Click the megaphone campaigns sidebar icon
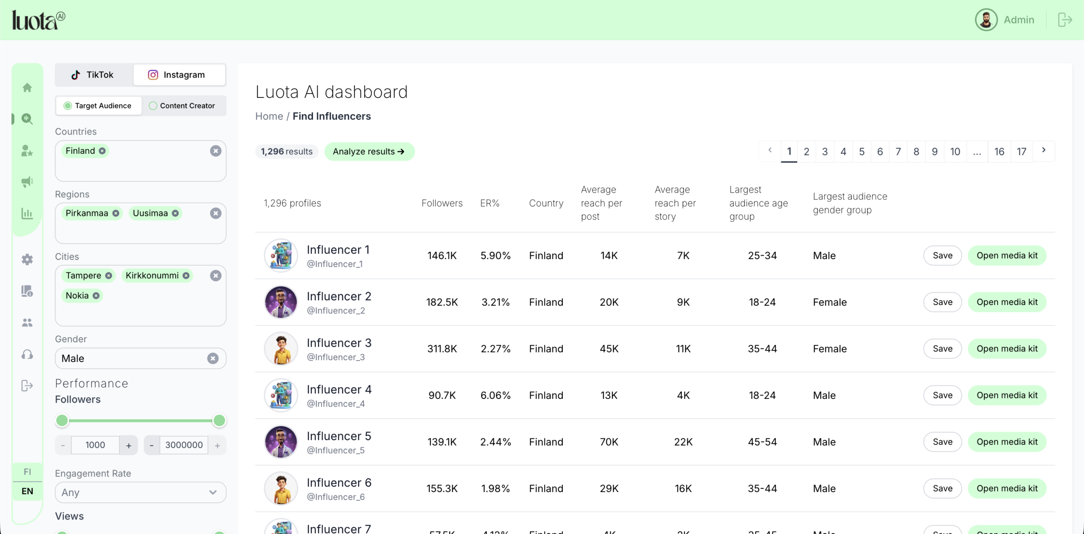 tap(27, 182)
